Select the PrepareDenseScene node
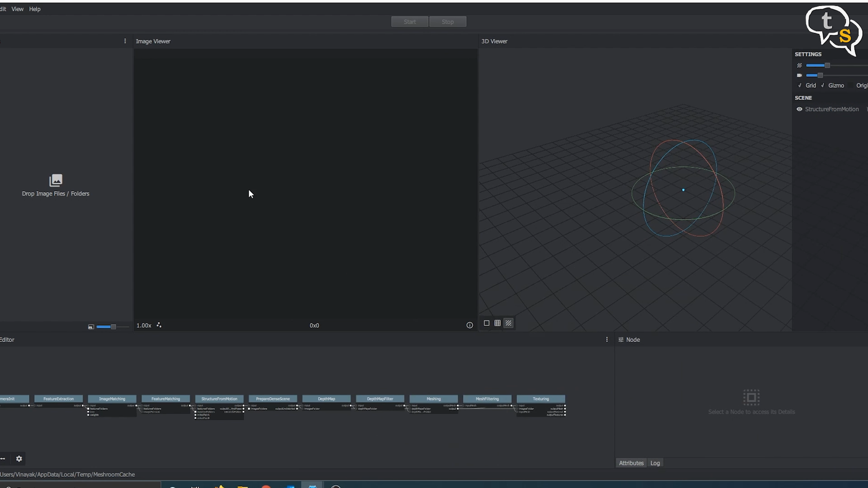The width and height of the screenshot is (868, 488). pyautogui.click(x=273, y=399)
